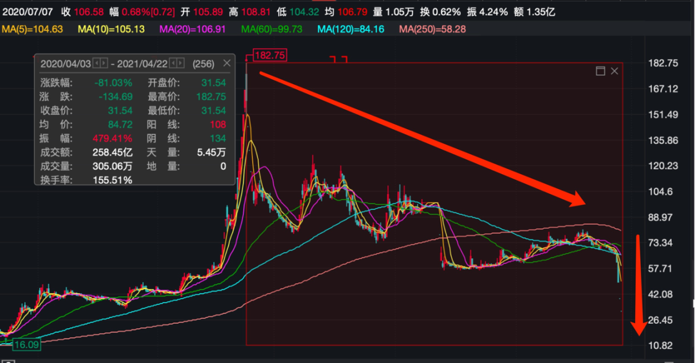Click the 167.12 price axis label
This screenshot has width=695, height=363.
tap(663, 89)
